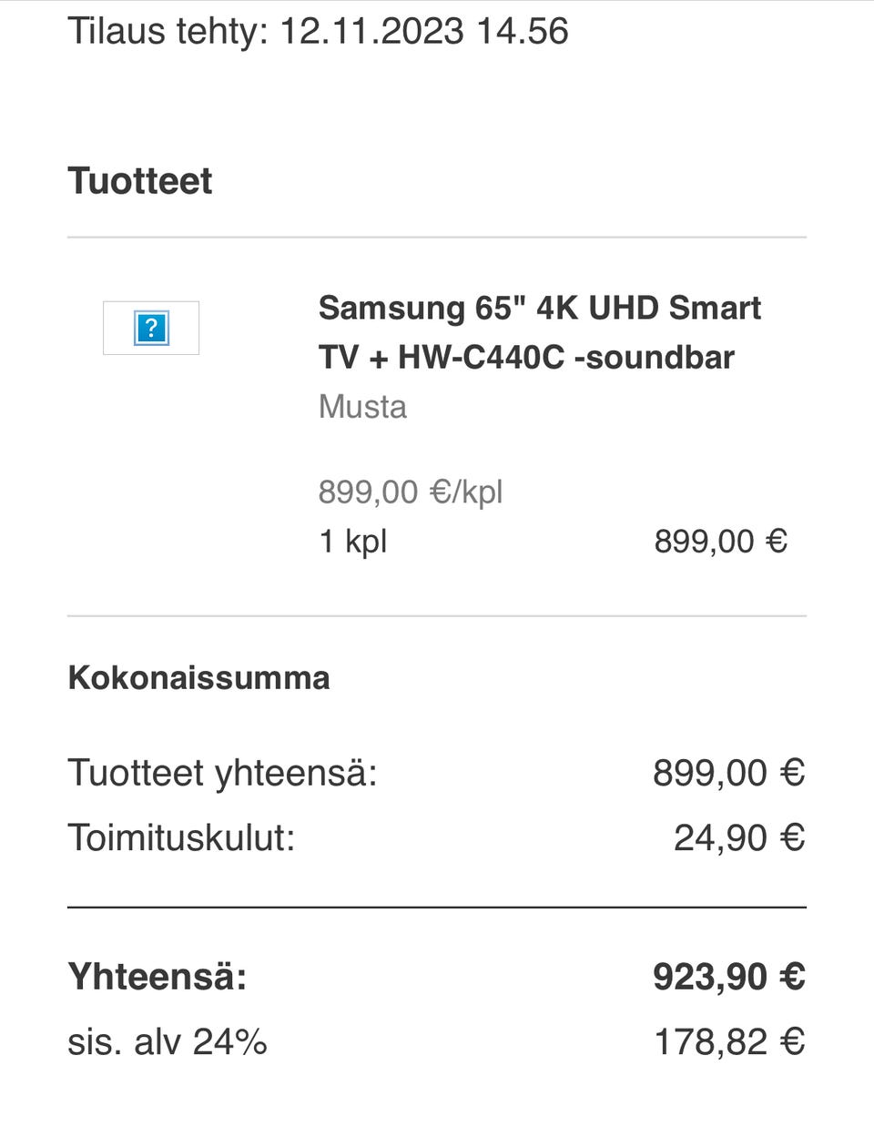Select the Tuotteet section heading
The height and width of the screenshot is (1126, 874).
pyautogui.click(x=139, y=181)
